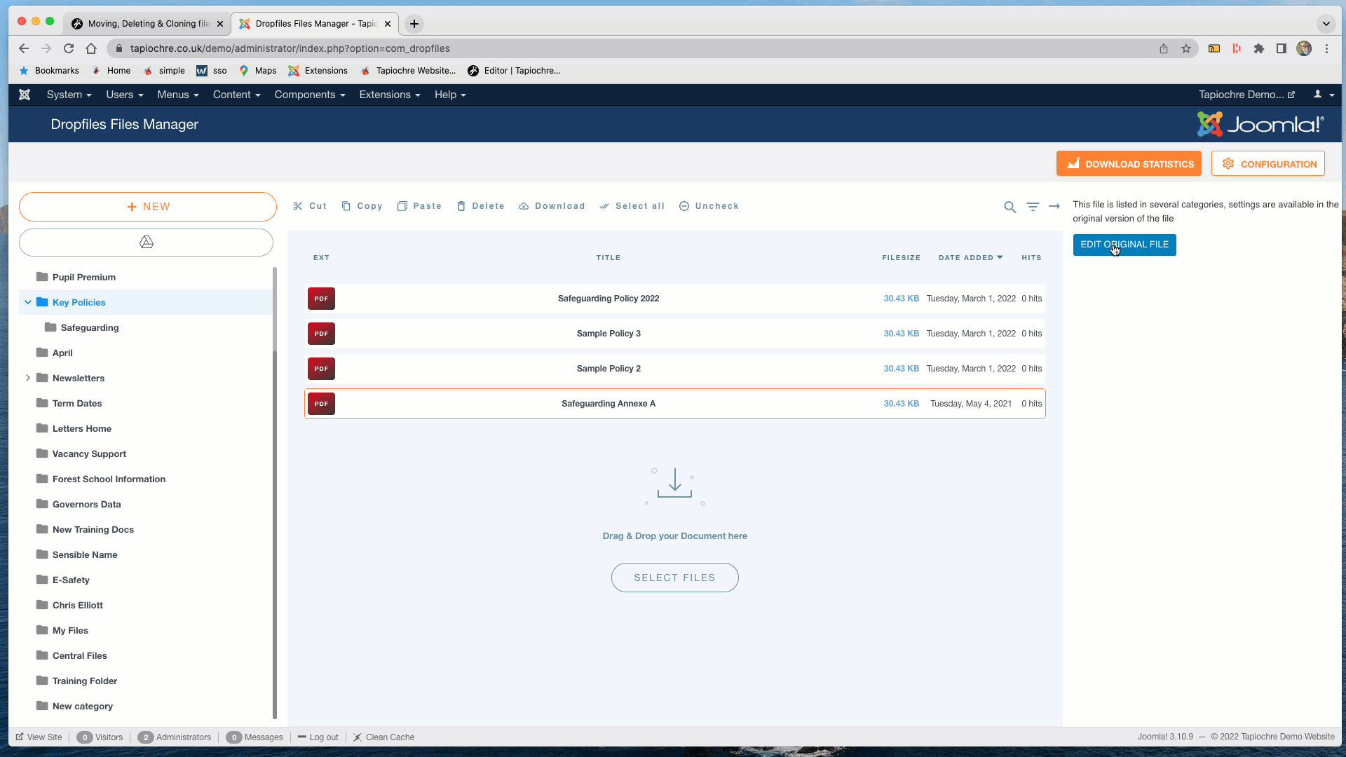1346x757 pixels.
Task: Open browser side panel icon
Action: [x=1282, y=48]
